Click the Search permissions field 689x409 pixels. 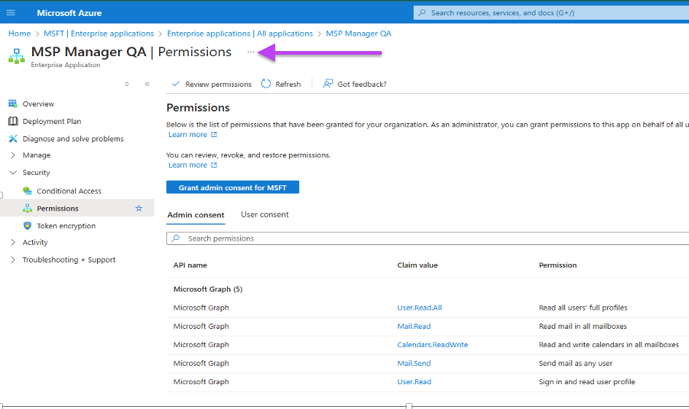[x=428, y=238]
